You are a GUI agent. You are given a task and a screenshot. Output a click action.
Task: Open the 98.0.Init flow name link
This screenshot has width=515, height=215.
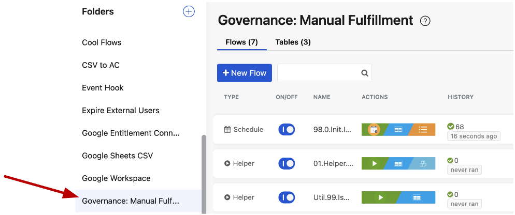(333, 130)
